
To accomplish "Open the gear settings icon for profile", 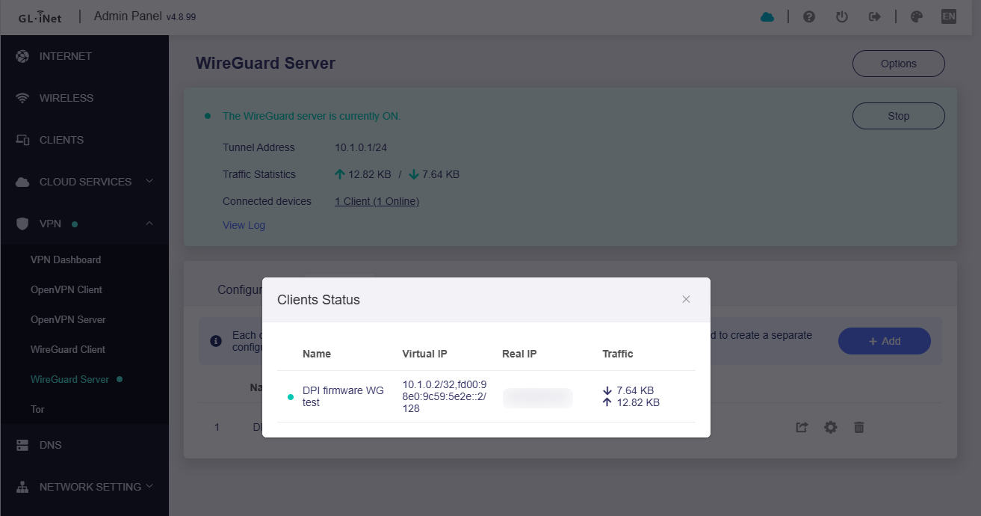I will tap(830, 427).
